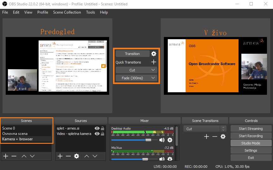
Task: Open the Fade (300ms) dropdown arrow
Action: (x=153, y=78)
